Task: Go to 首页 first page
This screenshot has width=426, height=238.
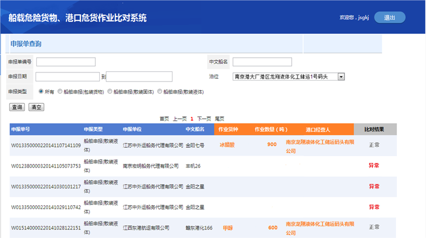Action: pos(164,119)
